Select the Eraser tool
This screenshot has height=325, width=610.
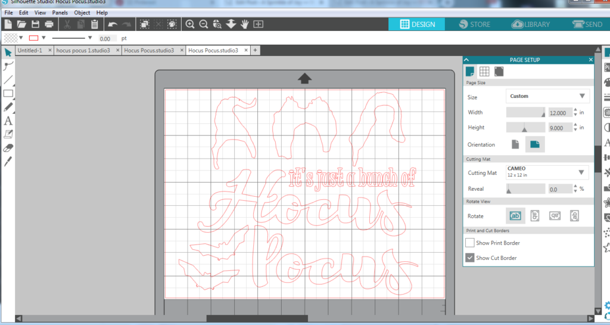[8, 148]
